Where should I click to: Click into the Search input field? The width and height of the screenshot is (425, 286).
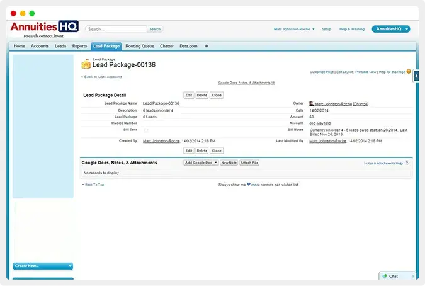tap(116, 29)
